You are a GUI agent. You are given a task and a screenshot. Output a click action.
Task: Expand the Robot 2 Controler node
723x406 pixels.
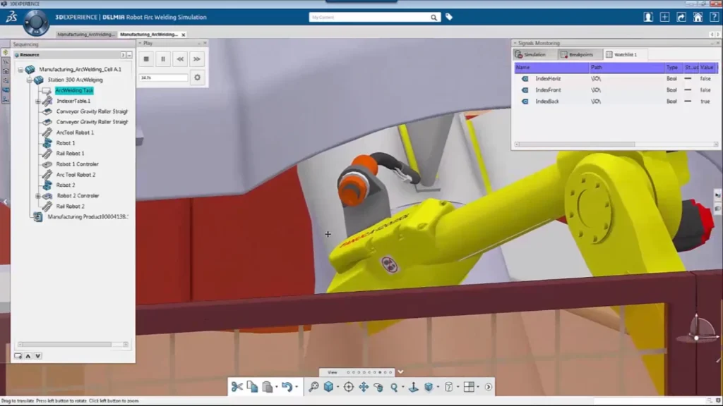click(38, 196)
